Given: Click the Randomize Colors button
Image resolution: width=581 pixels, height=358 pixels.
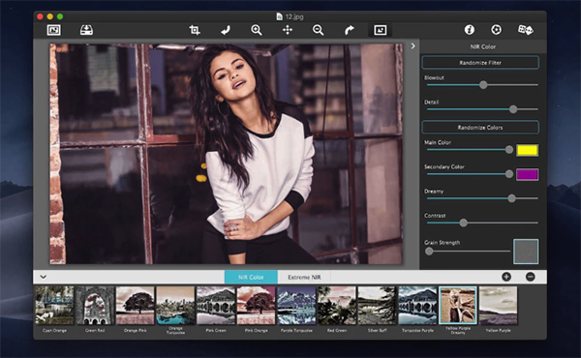Looking at the screenshot, I should [x=480, y=128].
